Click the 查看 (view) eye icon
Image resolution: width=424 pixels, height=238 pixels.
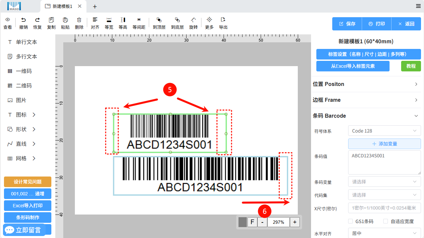8,20
